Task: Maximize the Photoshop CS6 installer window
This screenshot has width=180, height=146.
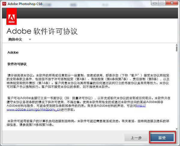Action: coord(161,3)
